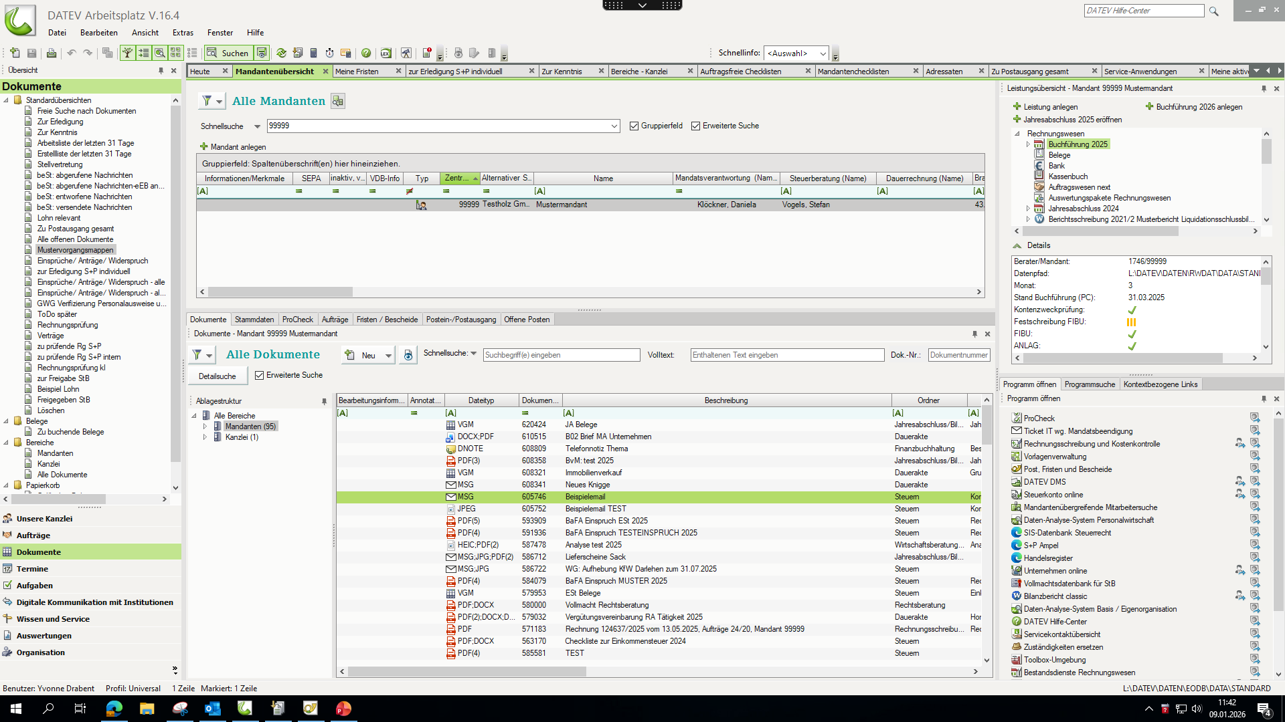Click the calculator icon in toolbar

[313, 53]
